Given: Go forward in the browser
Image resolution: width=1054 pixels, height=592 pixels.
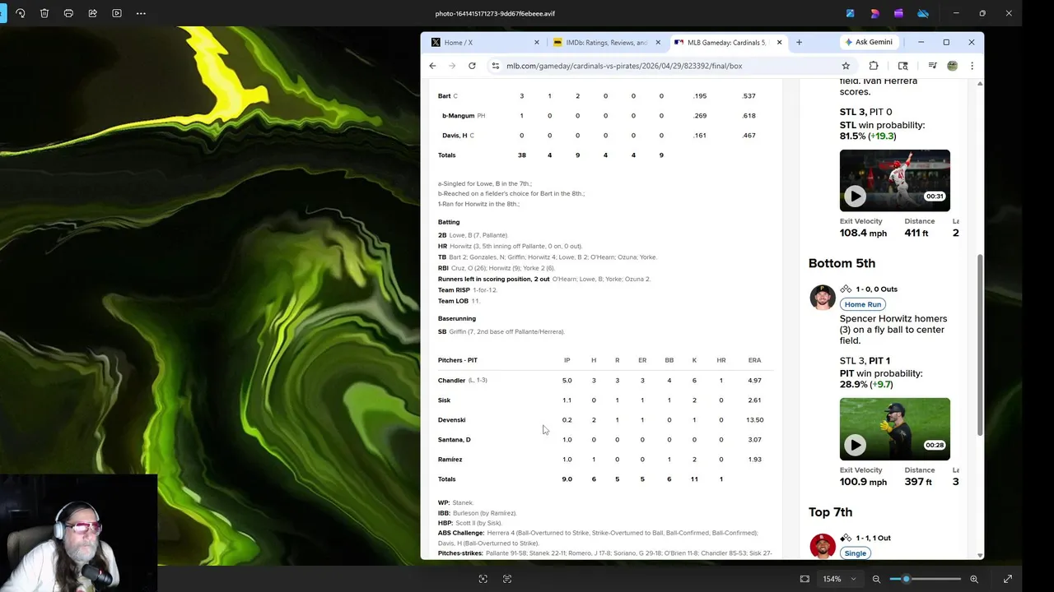Looking at the screenshot, I should [452, 66].
